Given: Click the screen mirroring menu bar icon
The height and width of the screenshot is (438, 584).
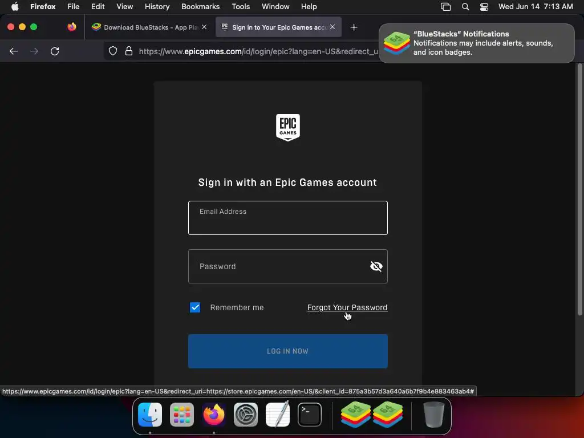Looking at the screenshot, I should click(x=446, y=6).
